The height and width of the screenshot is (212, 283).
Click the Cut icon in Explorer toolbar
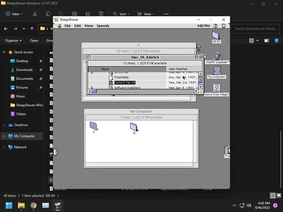pos(35,14)
